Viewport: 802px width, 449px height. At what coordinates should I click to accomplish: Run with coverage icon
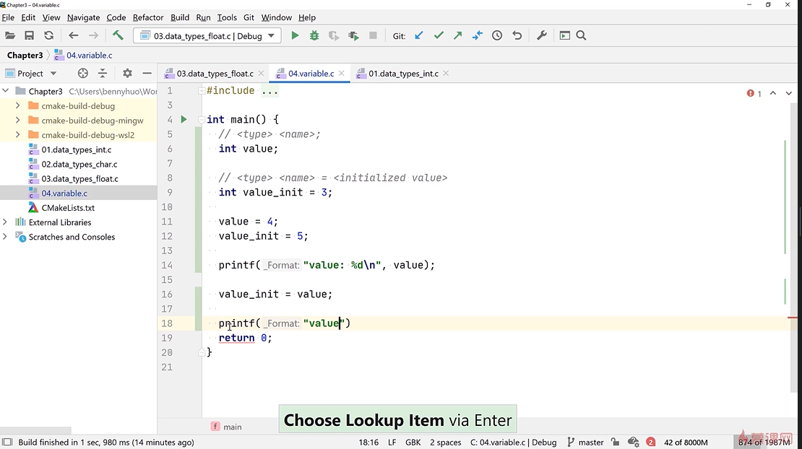(x=334, y=36)
